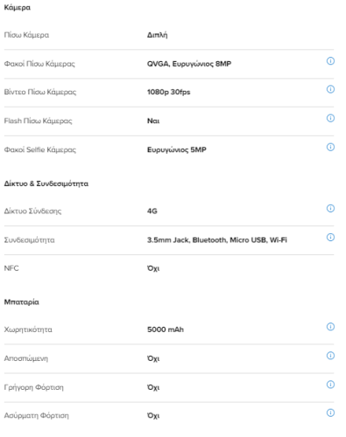The height and width of the screenshot is (437, 346).
Task: Click info icon for Φακοί Selfie Κάμερας
Action: pyautogui.click(x=330, y=147)
